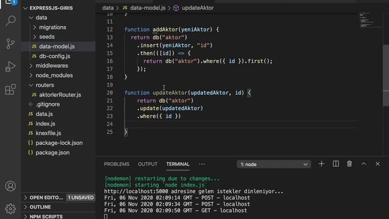
Task: Click 'nodemon restarting due to changes' terminal line
Action: pos(162,178)
